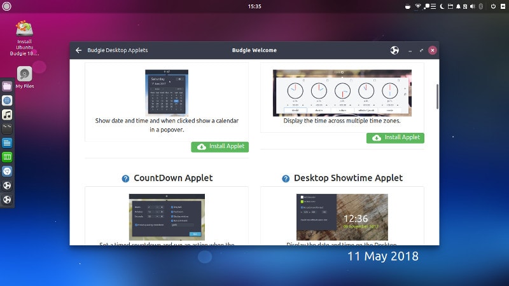Toggle night light moon icon in panel
The image size is (509, 286).
pos(442,6)
